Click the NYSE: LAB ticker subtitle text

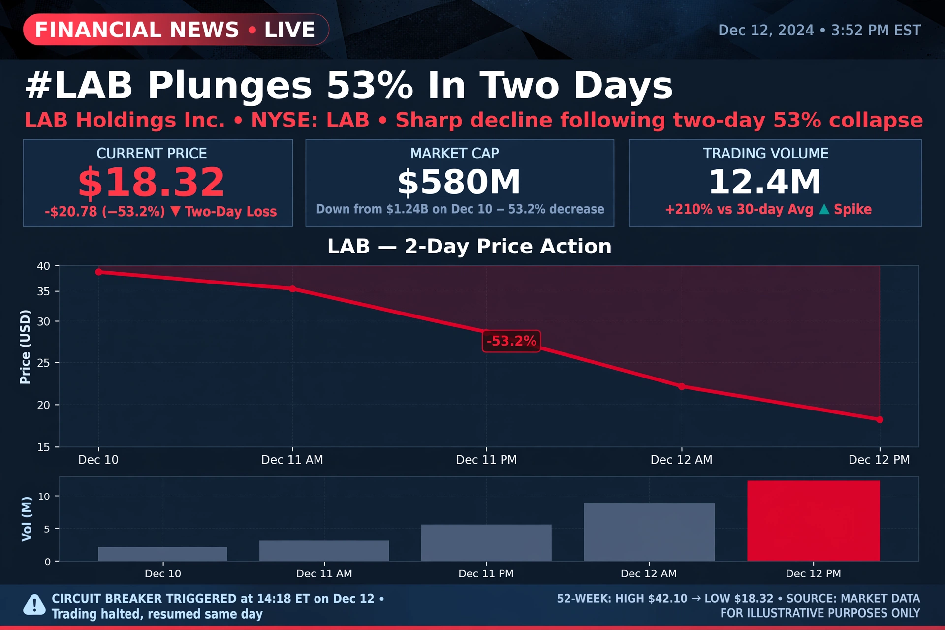click(x=310, y=120)
